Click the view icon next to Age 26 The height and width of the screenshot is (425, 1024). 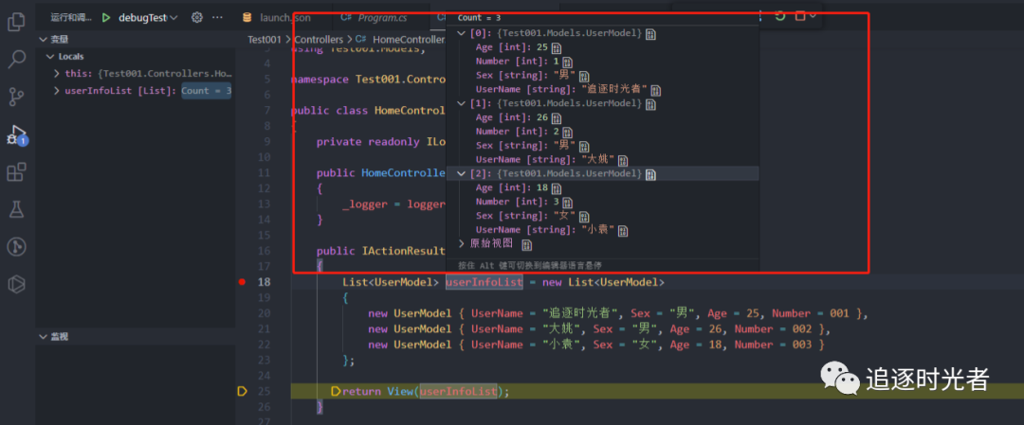point(557,118)
